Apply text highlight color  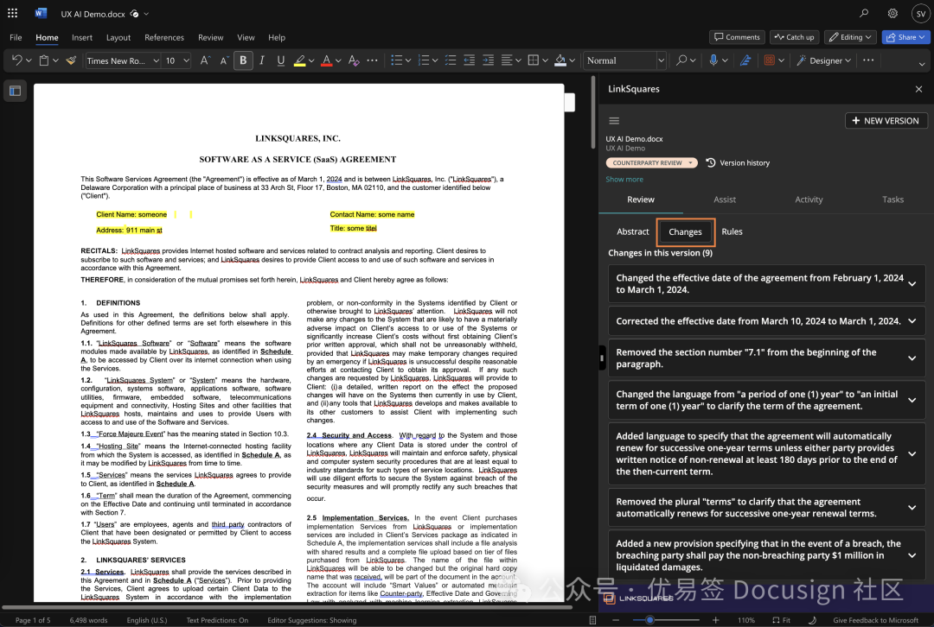click(299, 60)
